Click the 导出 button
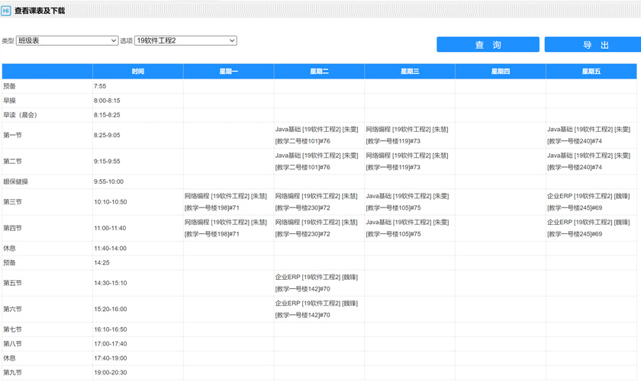Image resolution: width=641 pixels, height=382 pixels. pos(593,44)
